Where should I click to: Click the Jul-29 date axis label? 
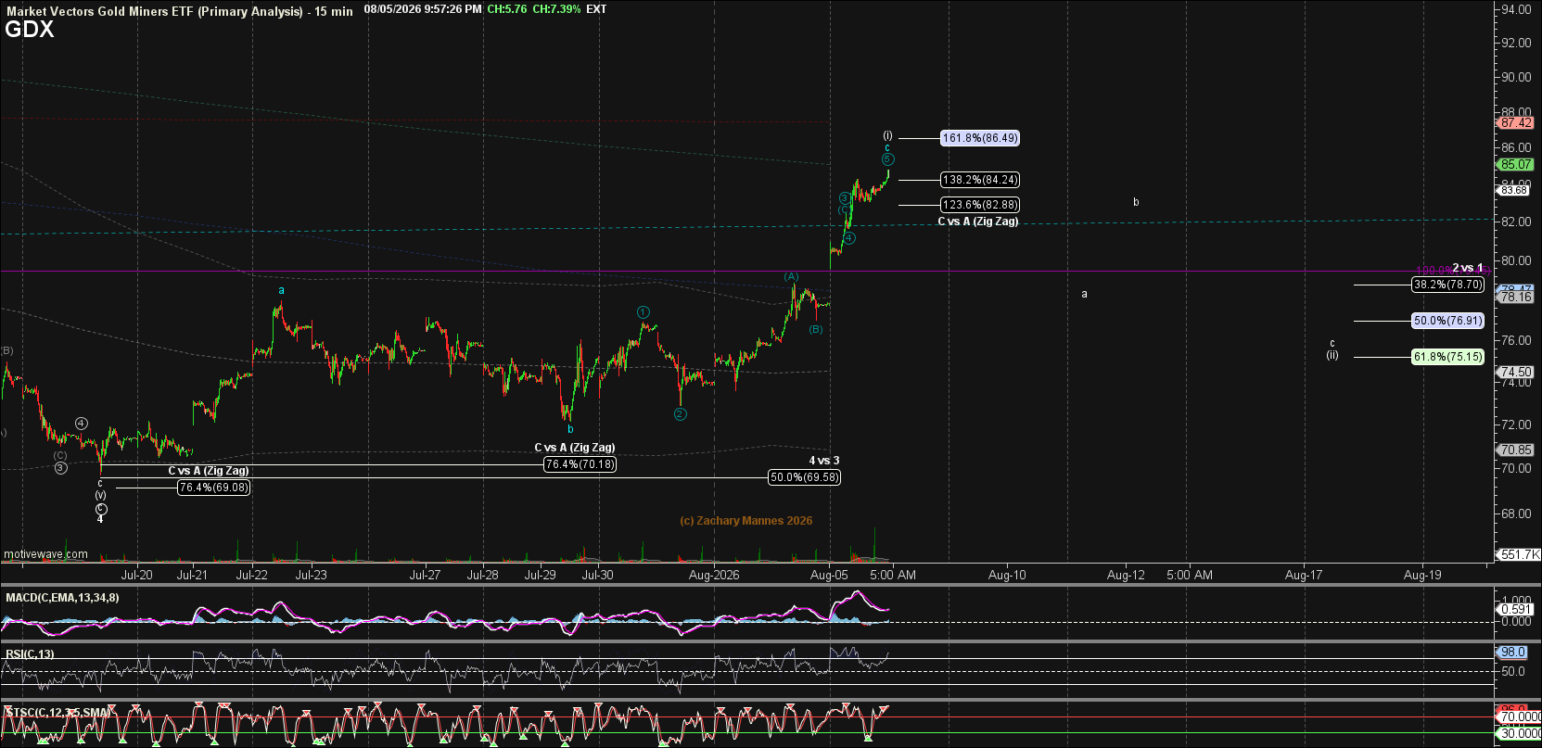click(540, 575)
